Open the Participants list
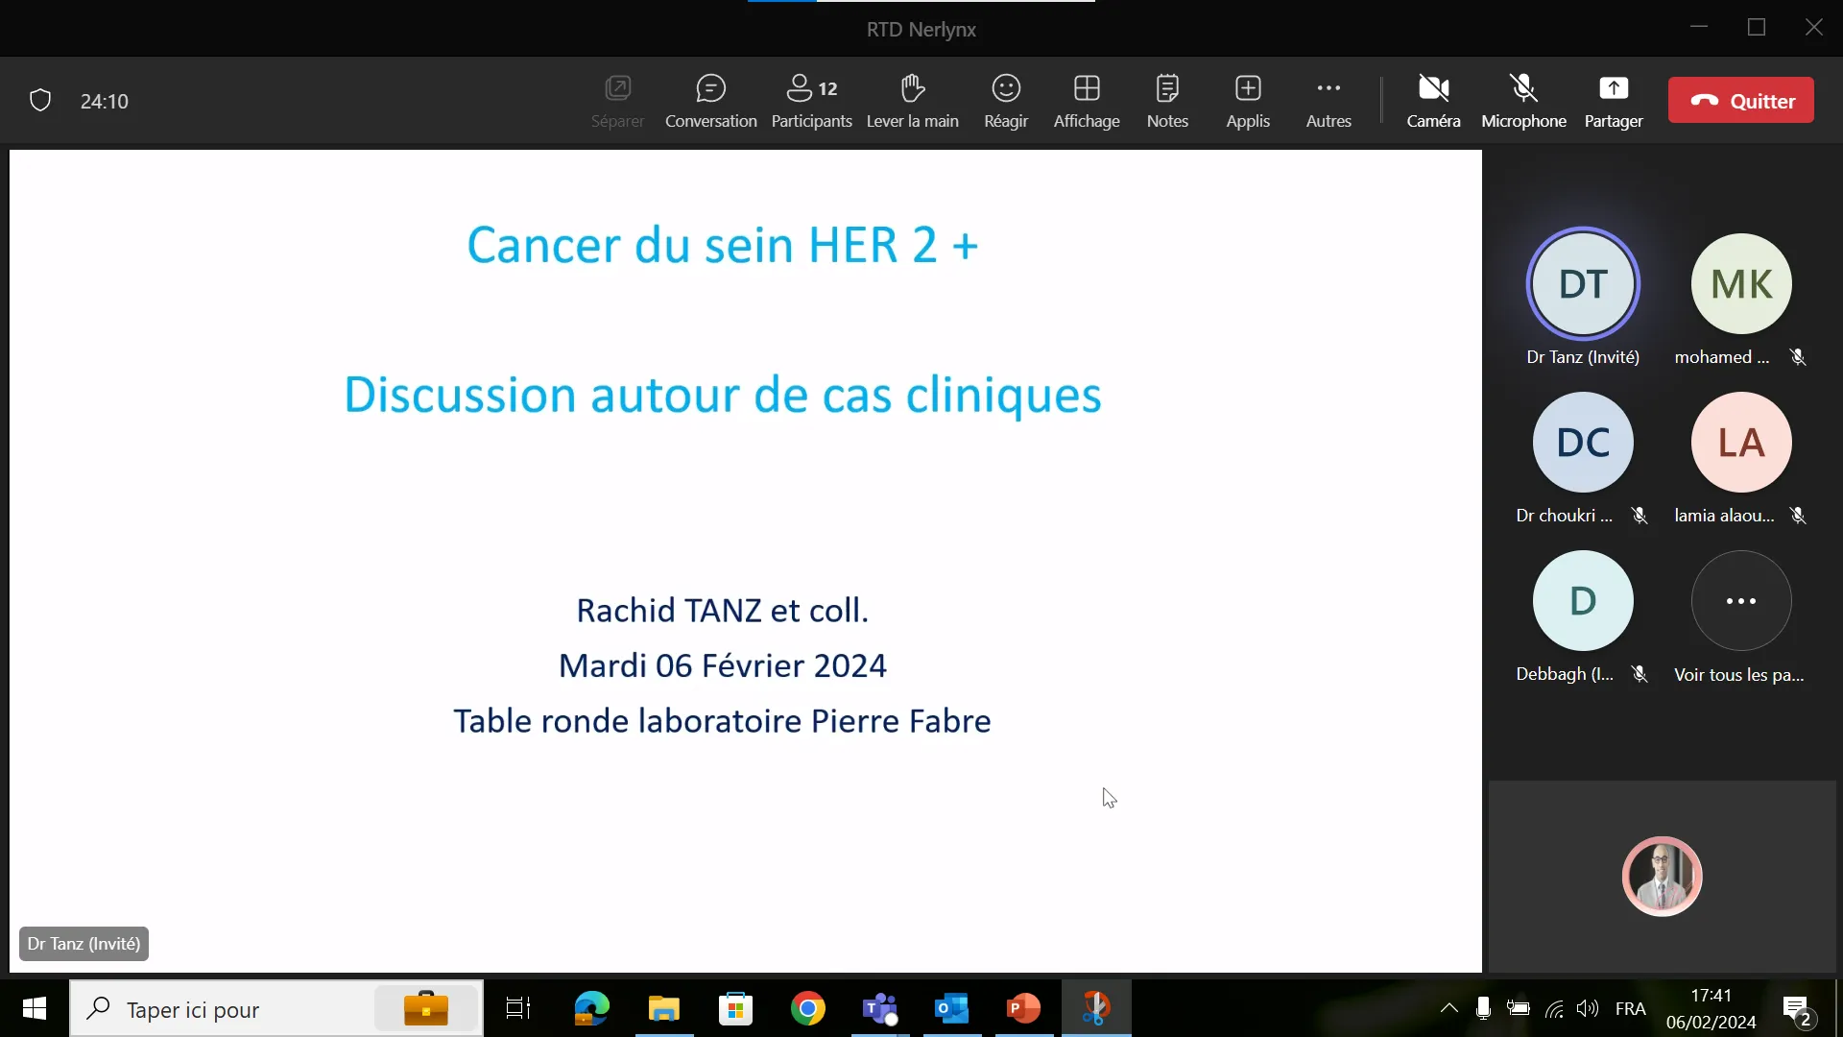This screenshot has height=1037, width=1843. [811, 99]
